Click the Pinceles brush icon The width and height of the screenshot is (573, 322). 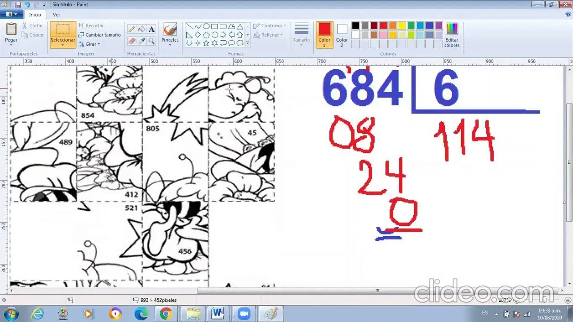click(170, 30)
